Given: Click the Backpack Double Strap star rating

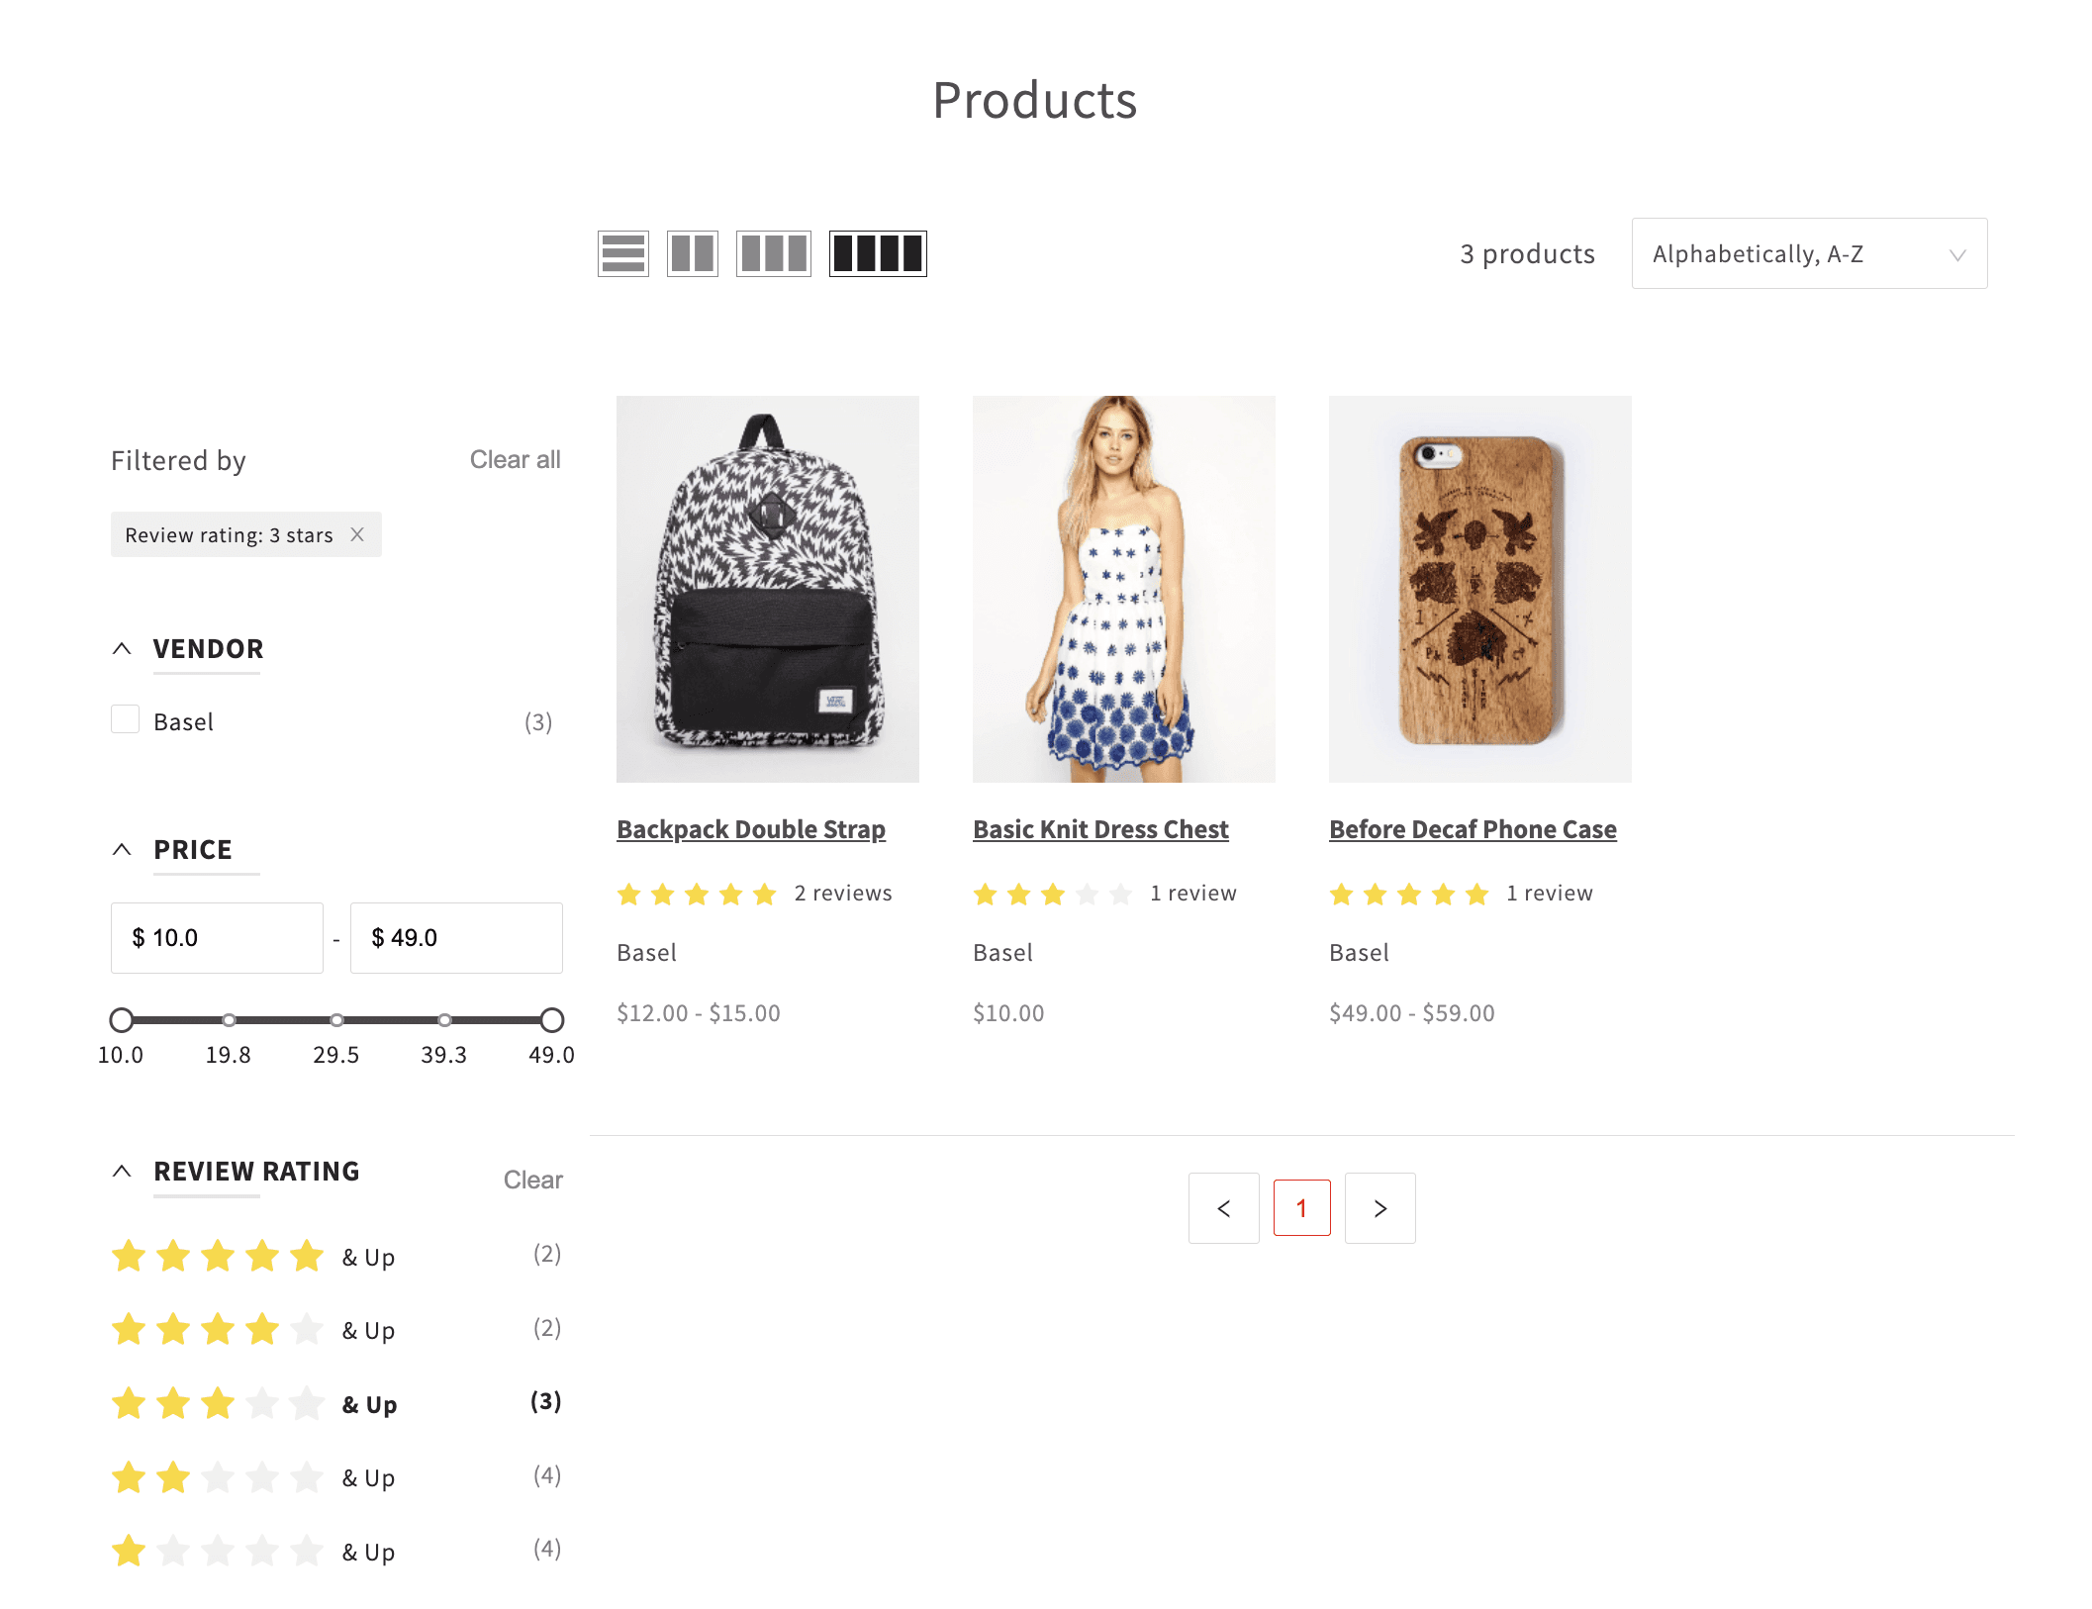Looking at the screenshot, I should click(697, 895).
